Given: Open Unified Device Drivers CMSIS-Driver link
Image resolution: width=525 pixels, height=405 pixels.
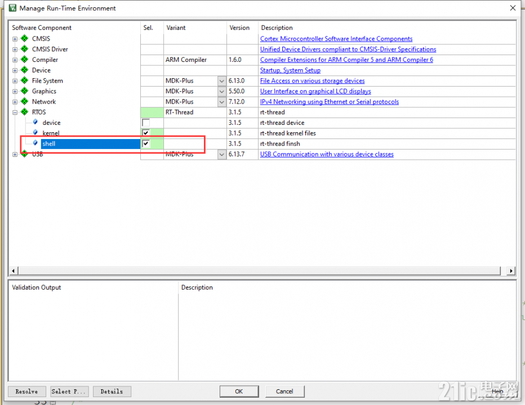Looking at the screenshot, I should (x=348, y=49).
